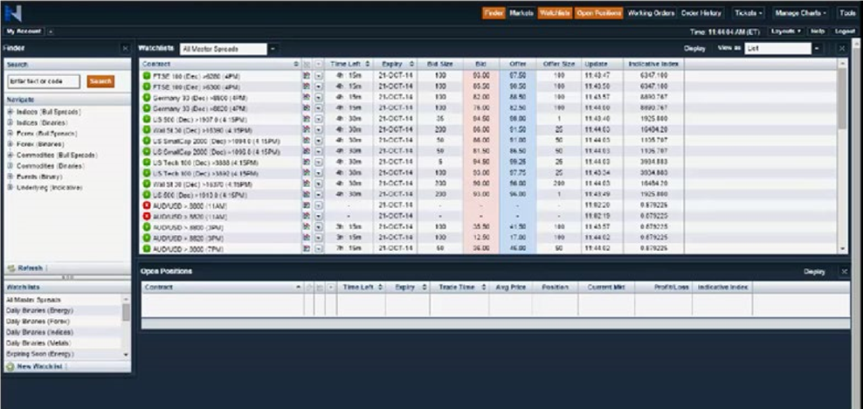Open chart icon for US 500 >1907.0

point(307,119)
